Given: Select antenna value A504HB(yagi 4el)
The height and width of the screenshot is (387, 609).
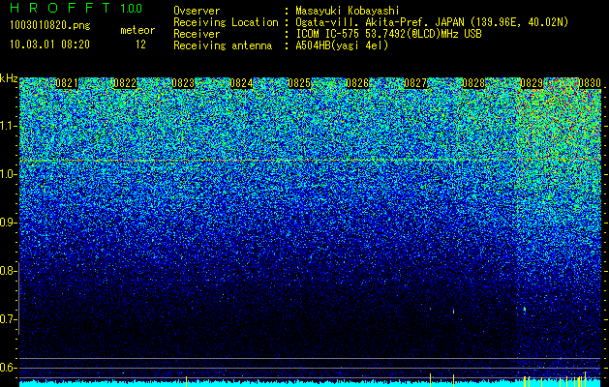Looking at the screenshot, I should pos(342,45).
